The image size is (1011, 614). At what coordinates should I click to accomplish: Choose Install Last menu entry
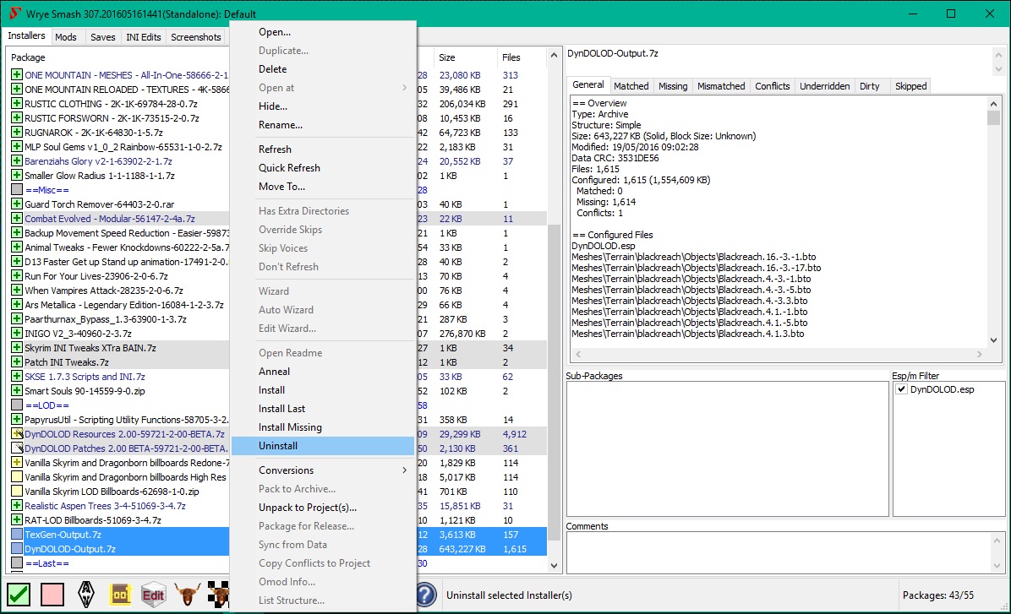coord(322,409)
